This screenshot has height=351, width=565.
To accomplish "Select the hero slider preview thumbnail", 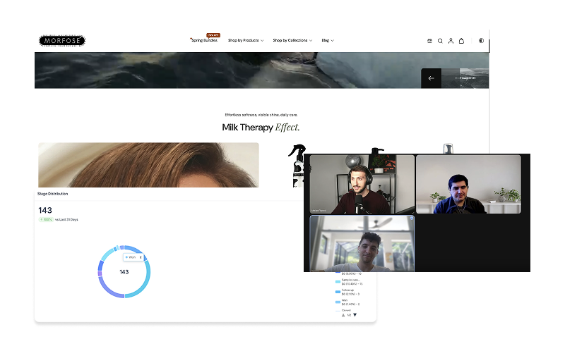I will (x=465, y=78).
